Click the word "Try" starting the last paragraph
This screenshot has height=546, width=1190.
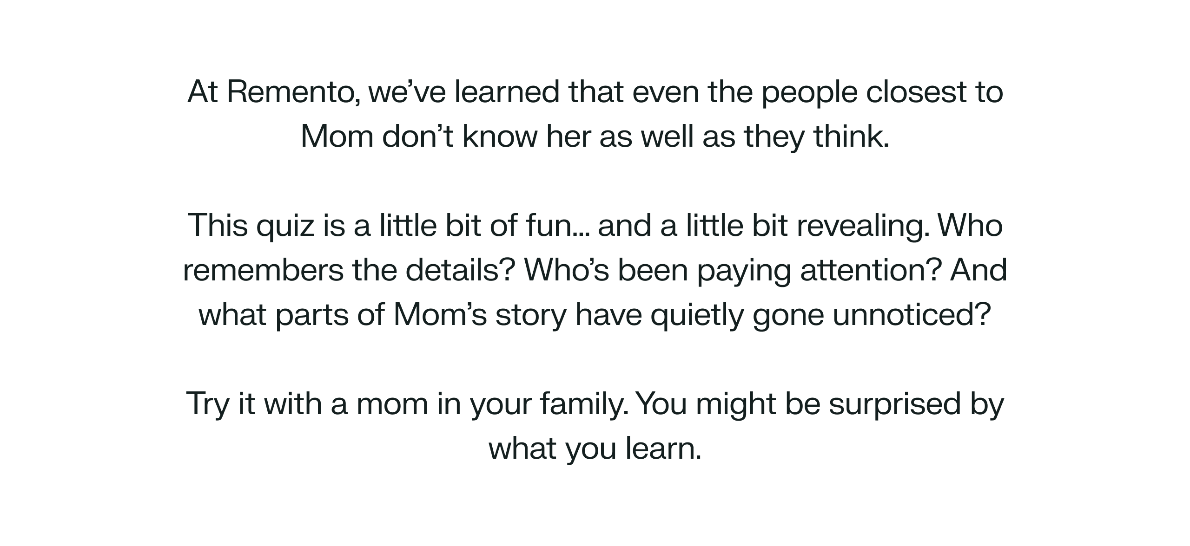click(x=207, y=404)
